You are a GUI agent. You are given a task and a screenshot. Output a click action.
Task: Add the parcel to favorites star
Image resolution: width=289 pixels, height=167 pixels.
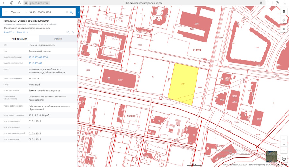(x=73, y=32)
